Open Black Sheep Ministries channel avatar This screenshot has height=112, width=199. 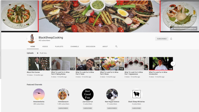click(136, 94)
